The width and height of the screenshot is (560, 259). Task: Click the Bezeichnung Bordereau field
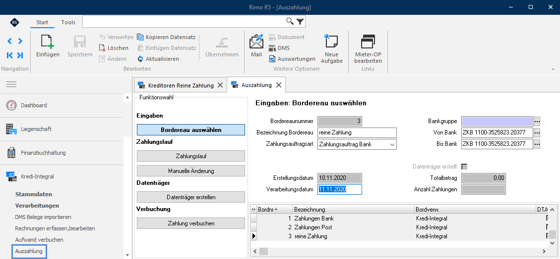pos(357,132)
